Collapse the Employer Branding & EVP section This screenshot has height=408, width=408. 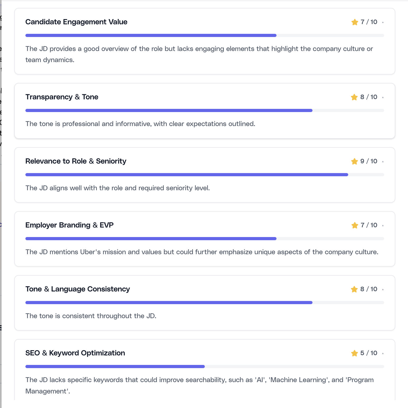click(383, 225)
